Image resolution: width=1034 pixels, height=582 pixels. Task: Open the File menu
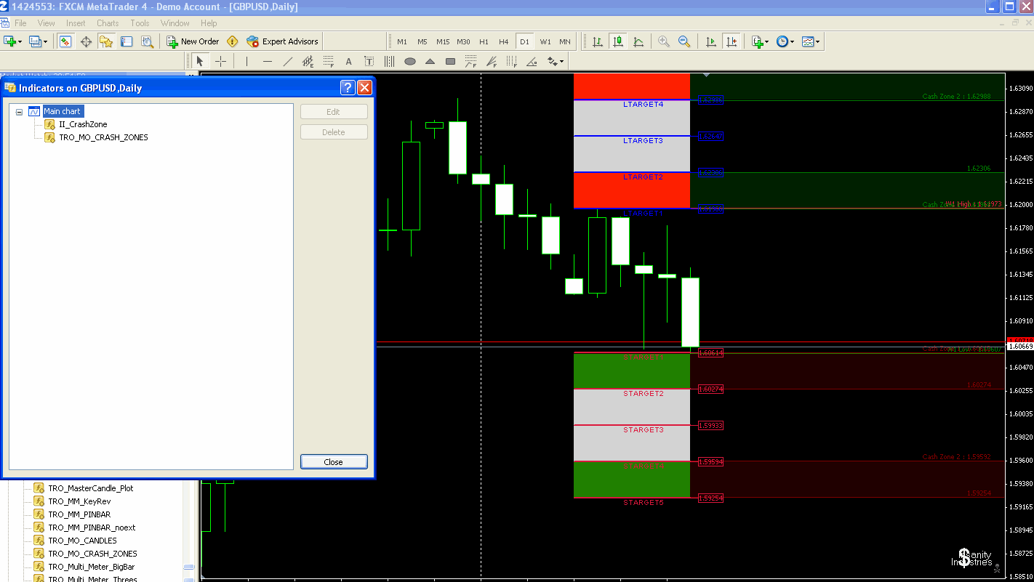(x=20, y=23)
